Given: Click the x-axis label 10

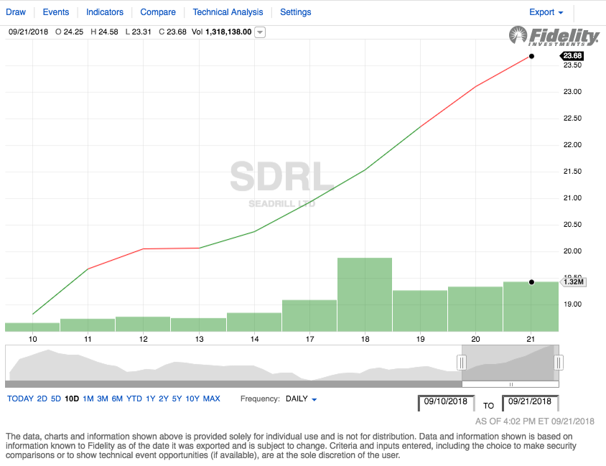Looking at the screenshot, I should [33, 339].
